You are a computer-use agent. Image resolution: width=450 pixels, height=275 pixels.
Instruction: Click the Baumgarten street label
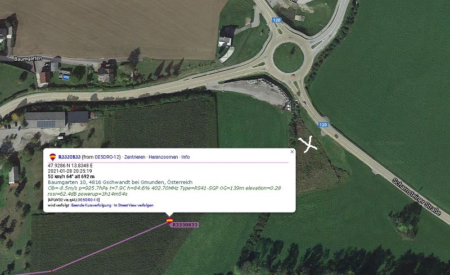pyautogui.click(x=28, y=58)
